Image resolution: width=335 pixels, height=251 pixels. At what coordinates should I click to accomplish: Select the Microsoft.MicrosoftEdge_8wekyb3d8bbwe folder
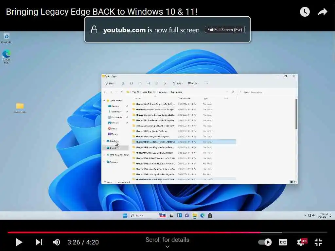tap(184, 142)
